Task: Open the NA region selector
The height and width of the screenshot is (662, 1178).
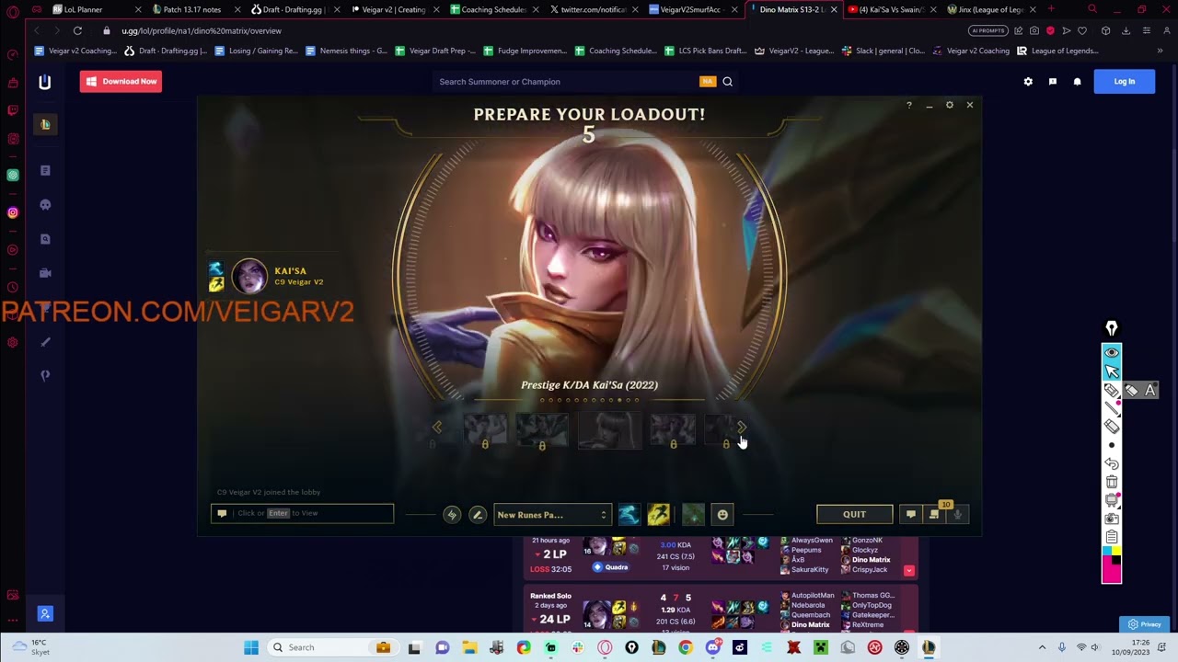Action: point(708,82)
